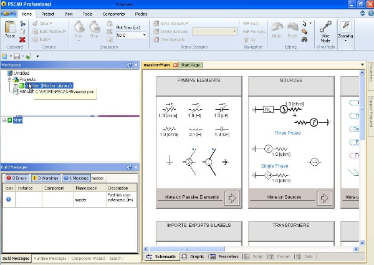This screenshot has width=374, height=265.
Task: Click the More on Passive Elements arrow
Action: point(232,198)
